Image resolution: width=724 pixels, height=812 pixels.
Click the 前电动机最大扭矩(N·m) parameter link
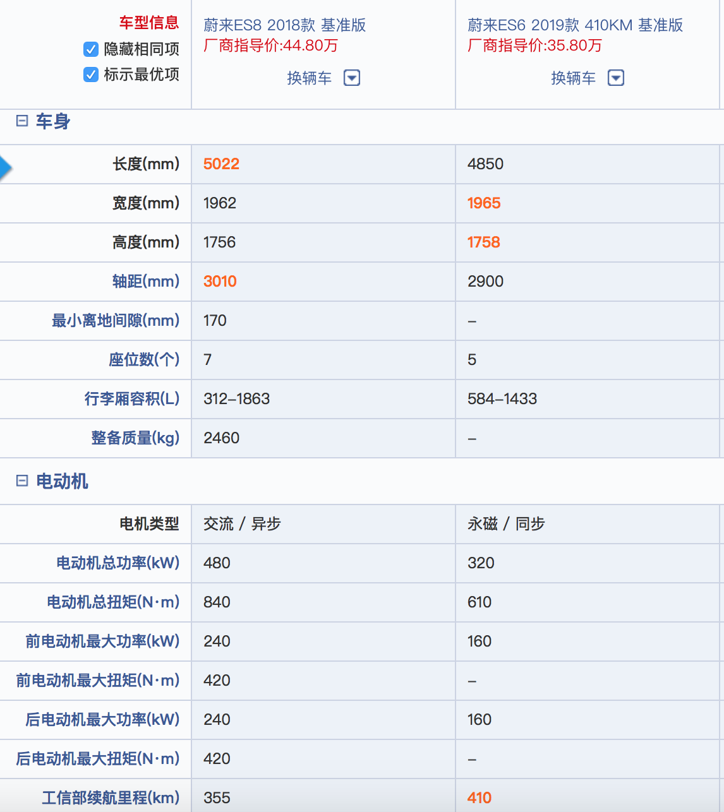[x=98, y=680]
